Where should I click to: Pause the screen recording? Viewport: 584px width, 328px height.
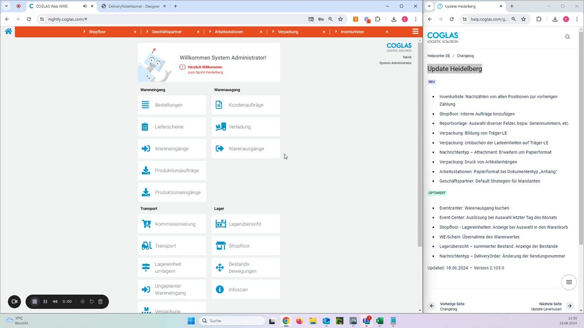[45, 302]
